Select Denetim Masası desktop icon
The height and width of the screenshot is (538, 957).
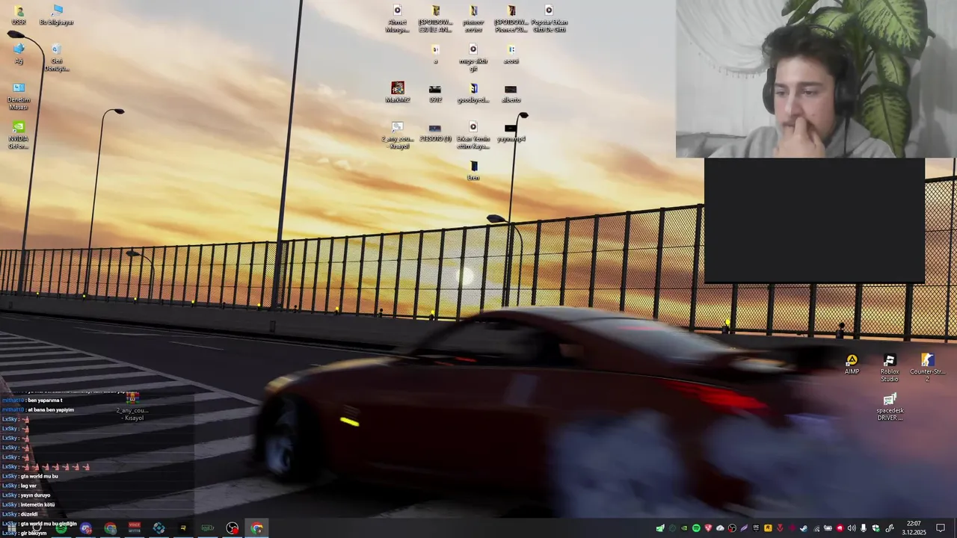(19, 96)
